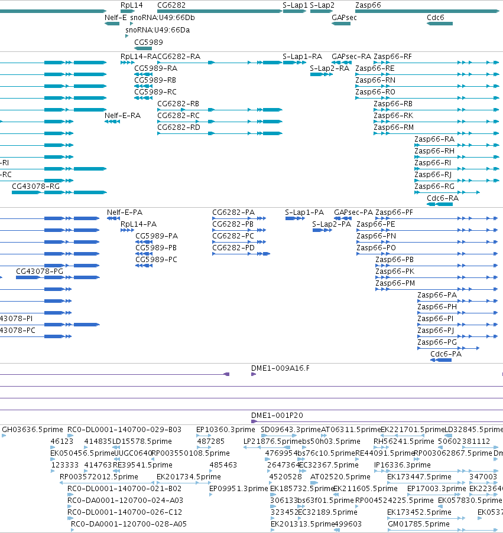Click EST RE39541.5prime
This screenshot has height=533, width=503.
click(142, 465)
